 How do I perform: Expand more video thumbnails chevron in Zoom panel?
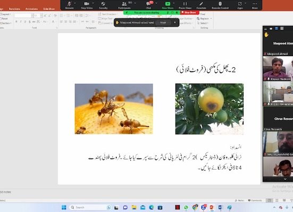285,179
